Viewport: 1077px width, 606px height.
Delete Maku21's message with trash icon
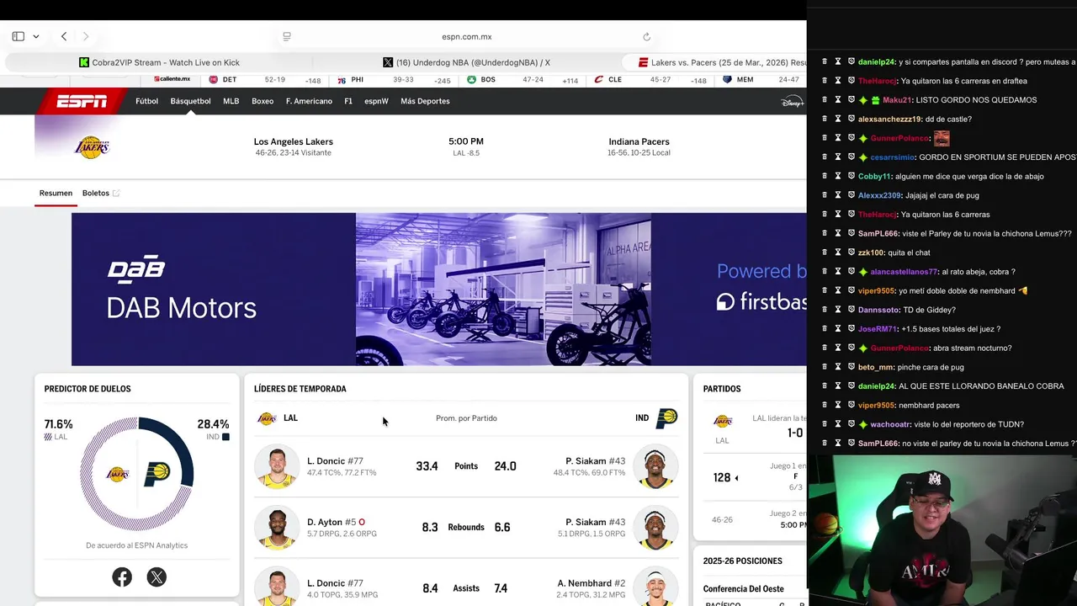pos(825,99)
